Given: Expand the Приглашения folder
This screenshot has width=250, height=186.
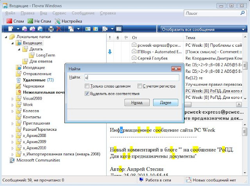Looking at the screenshot, I should click(12, 123).
